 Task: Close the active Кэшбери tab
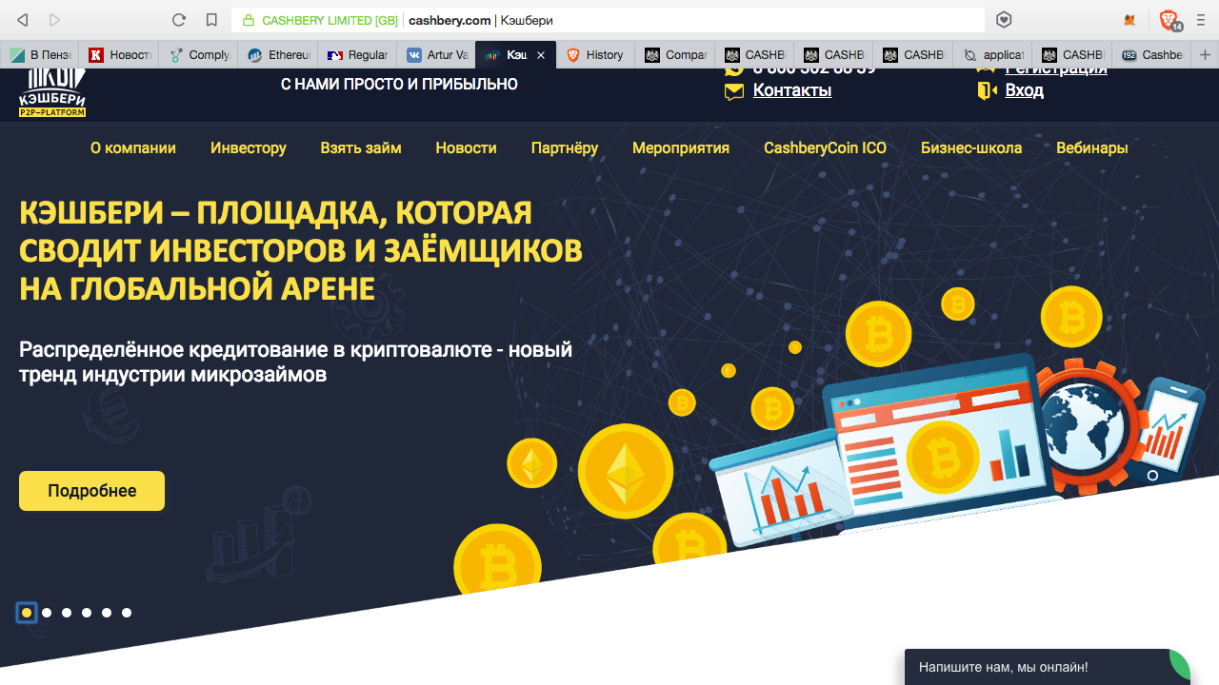[x=541, y=55]
